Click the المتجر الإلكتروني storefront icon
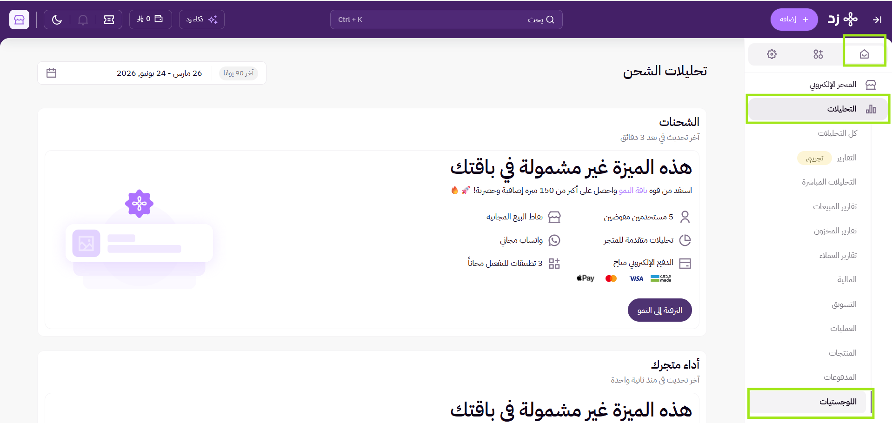Image resolution: width=892 pixels, height=423 pixels. coord(871,85)
